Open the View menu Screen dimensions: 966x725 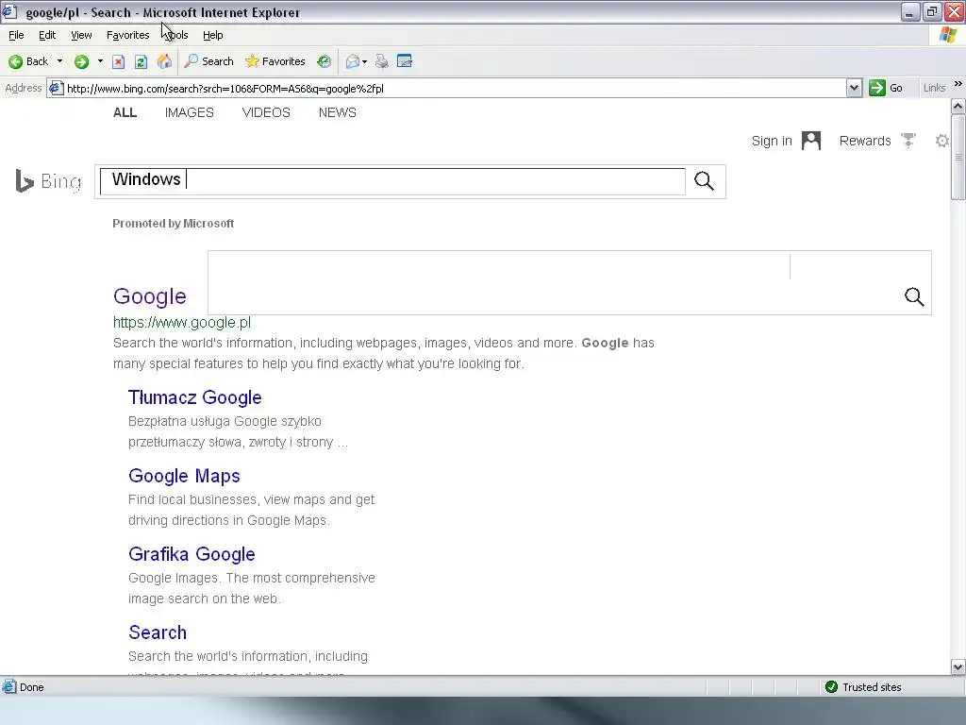(81, 35)
